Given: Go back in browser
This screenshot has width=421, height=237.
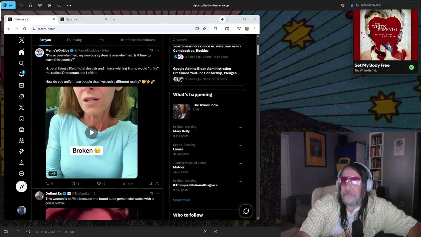Looking at the screenshot, I should pos(9,29).
